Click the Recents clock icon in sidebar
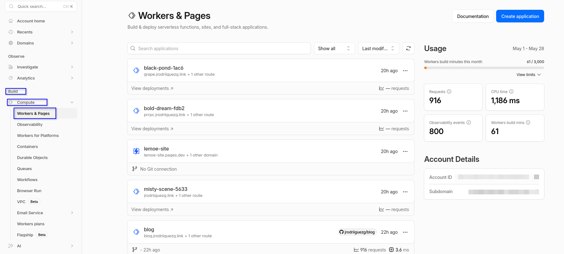564x254 pixels. click(x=11, y=32)
